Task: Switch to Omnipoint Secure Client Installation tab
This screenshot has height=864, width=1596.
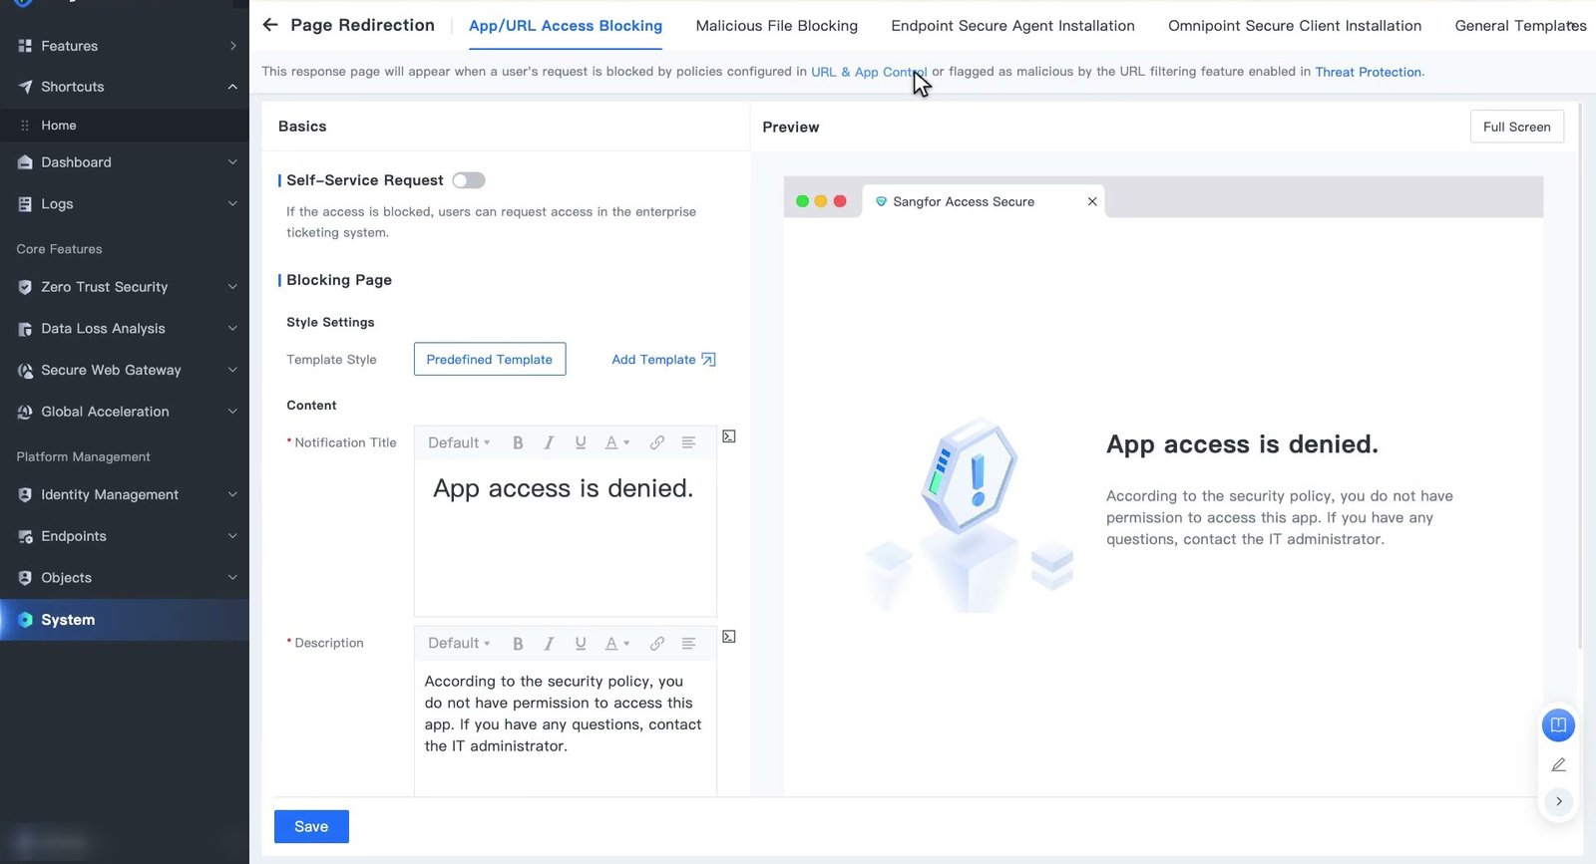Action: (x=1295, y=26)
